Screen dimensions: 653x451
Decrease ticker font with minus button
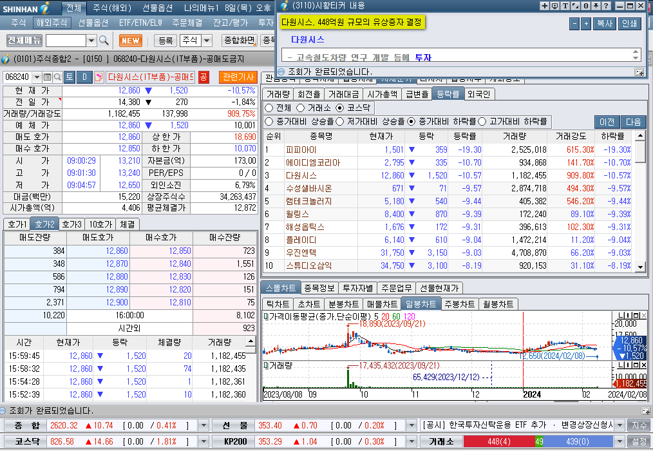pyautogui.click(x=574, y=23)
